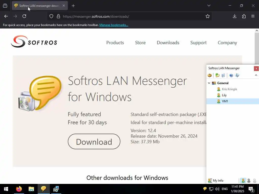Click the Softros logo
This screenshot has width=259, height=194.
[x=34, y=41]
